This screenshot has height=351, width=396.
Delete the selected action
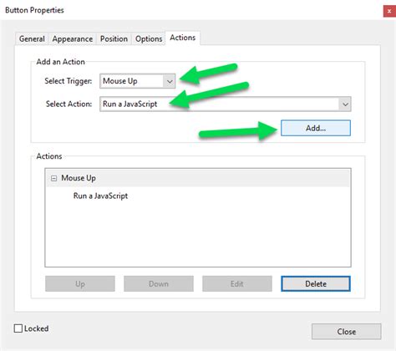coord(316,284)
